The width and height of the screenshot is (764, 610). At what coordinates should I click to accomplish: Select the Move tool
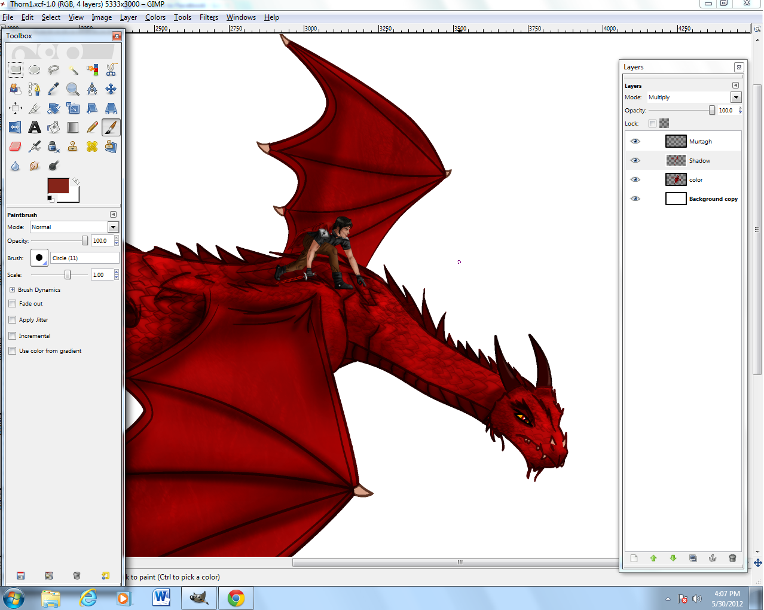coord(111,89)
